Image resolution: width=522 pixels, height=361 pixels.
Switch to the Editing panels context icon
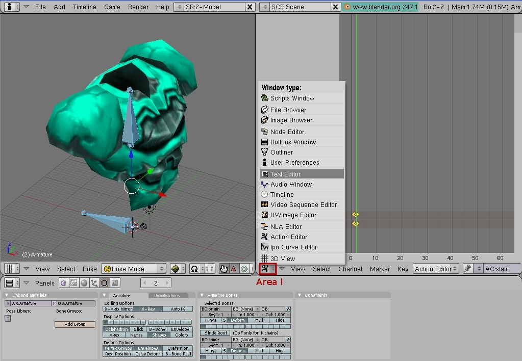click(104, 283)
